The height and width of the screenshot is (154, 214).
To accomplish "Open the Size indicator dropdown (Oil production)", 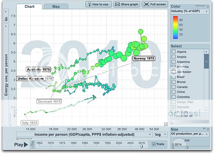I will click(190, 134).
